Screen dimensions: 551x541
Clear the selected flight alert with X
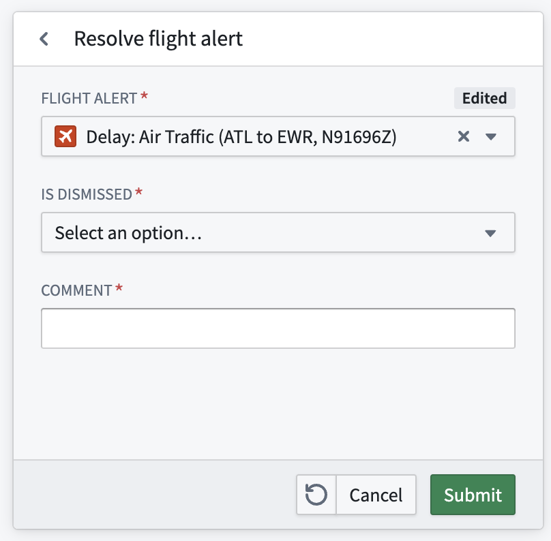[464, 136]
